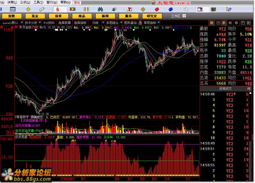Click the blue circular info icon
The image size is (255, 183).
171,9
